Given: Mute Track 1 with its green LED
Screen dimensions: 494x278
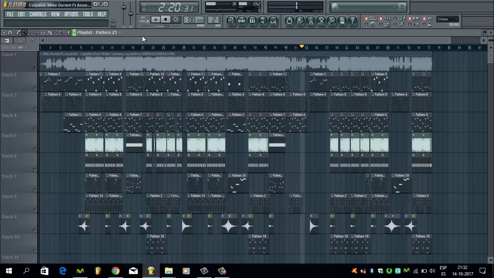Looking at the screenshot, I should [x=34, y=68].
